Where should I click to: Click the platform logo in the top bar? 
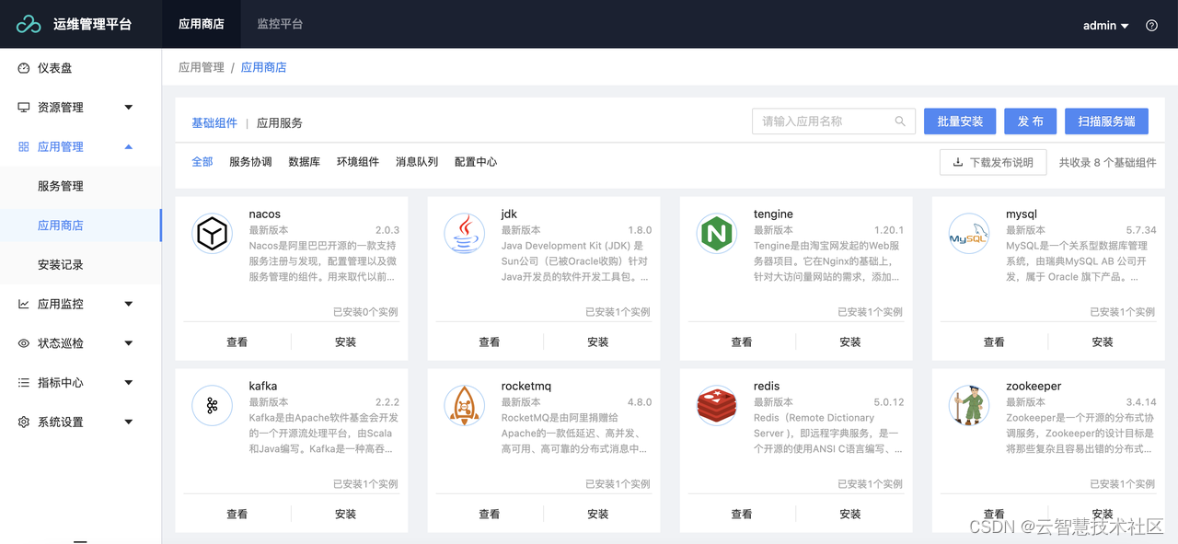[x=29, y=25]
